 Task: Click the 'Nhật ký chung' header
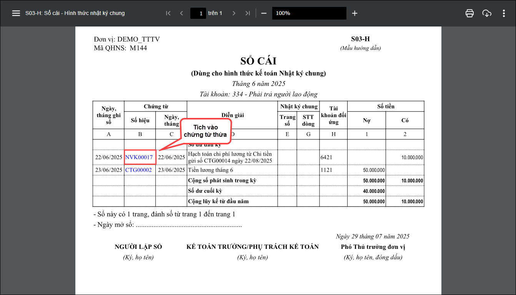[x=299, y=106]
